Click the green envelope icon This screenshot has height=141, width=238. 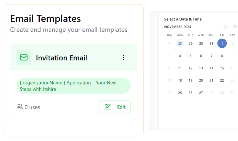point(24,58)
